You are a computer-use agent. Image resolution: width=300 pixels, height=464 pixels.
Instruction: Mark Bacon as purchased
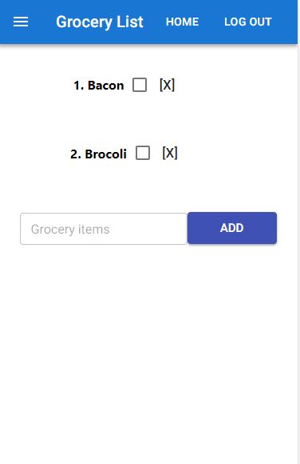[140, 85]
